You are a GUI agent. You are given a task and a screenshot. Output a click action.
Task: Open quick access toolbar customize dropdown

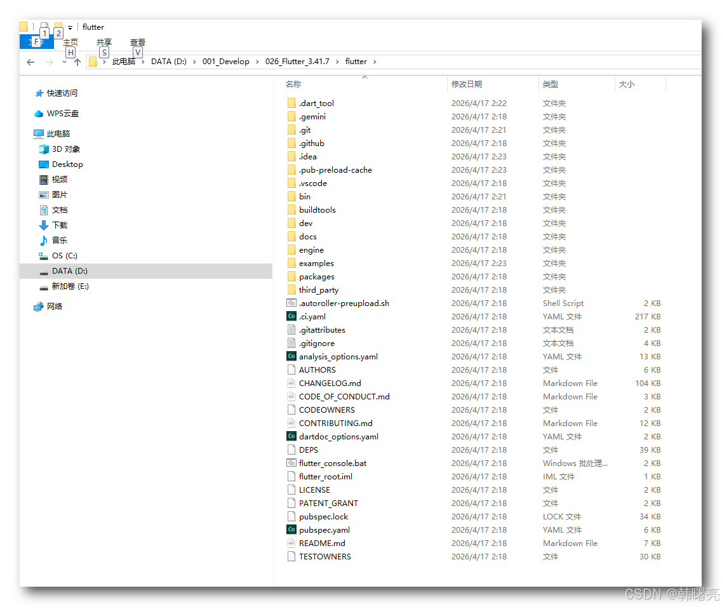click(x=70, y=28)
